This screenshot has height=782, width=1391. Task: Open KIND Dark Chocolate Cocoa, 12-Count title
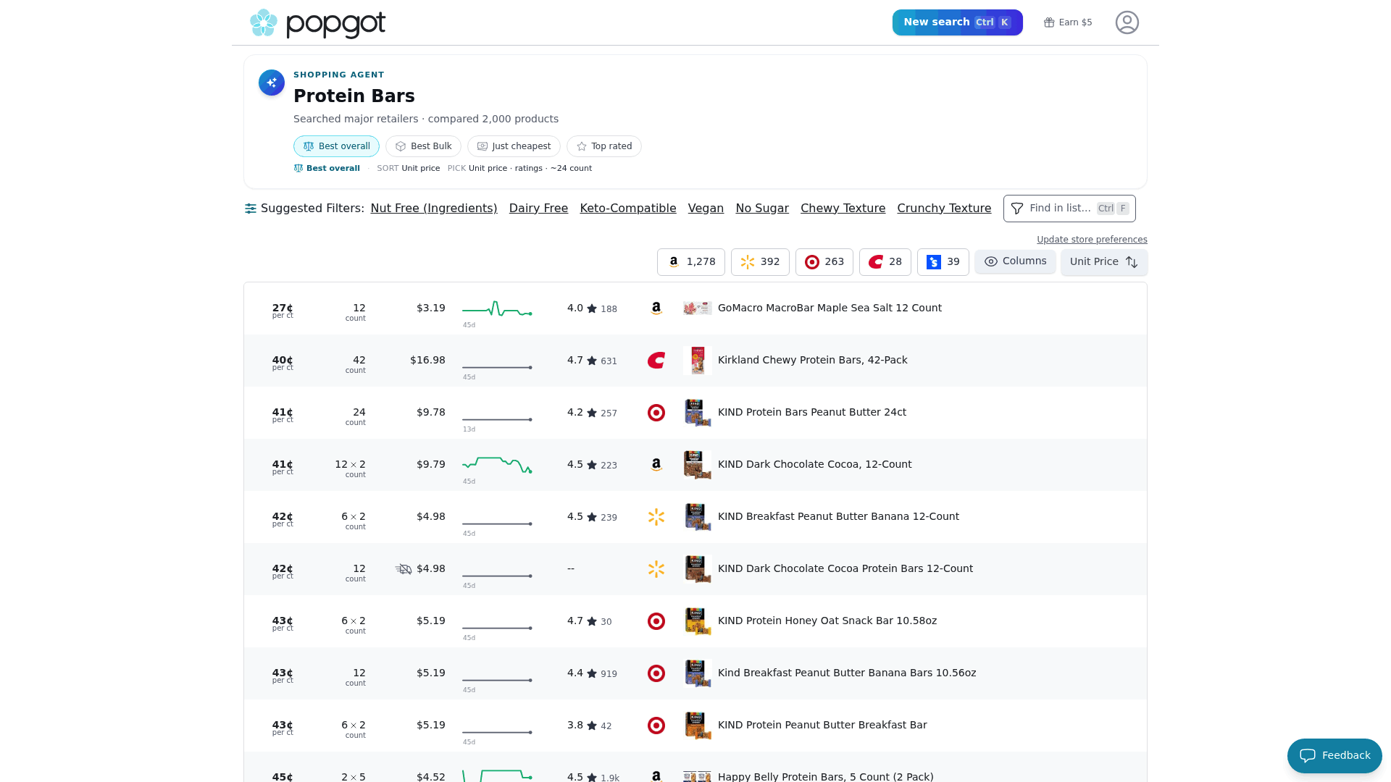(814, 464)
